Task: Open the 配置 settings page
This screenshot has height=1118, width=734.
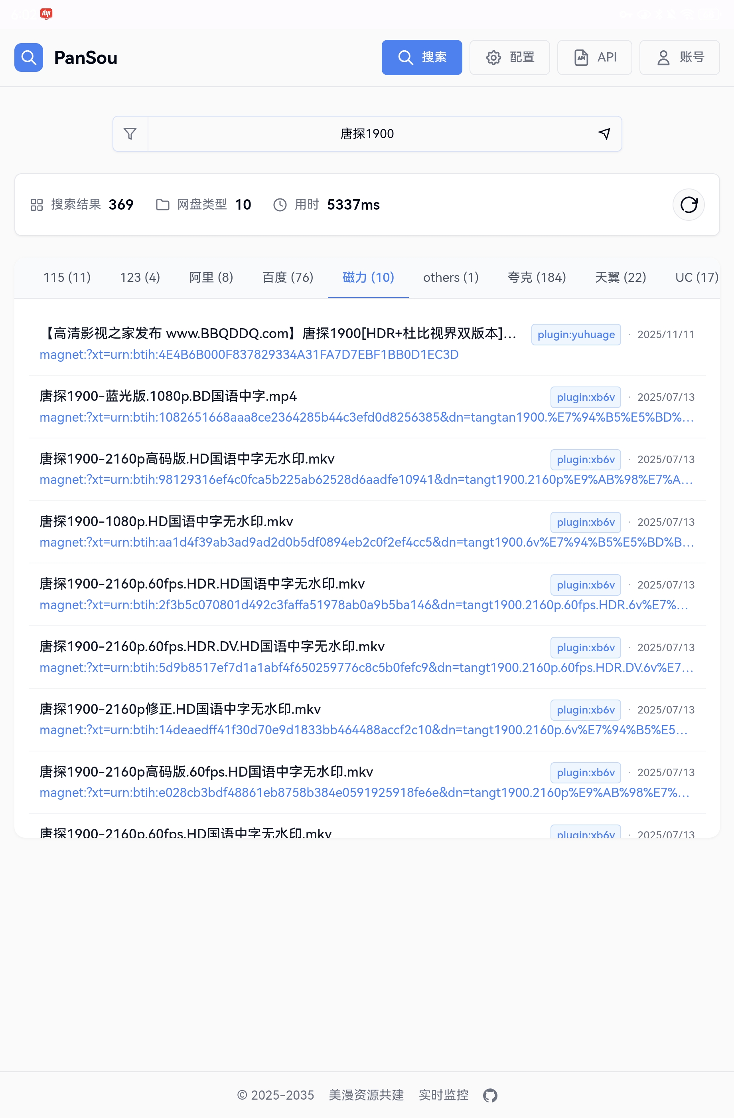Action: [x=509, y=58]
